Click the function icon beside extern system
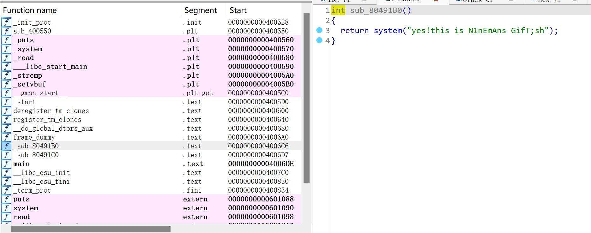Screen dimensions: 591x233 pos(6,208)
